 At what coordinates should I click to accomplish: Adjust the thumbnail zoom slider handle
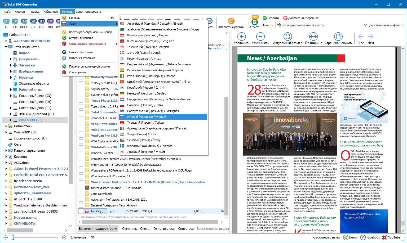tap(13, 237)
